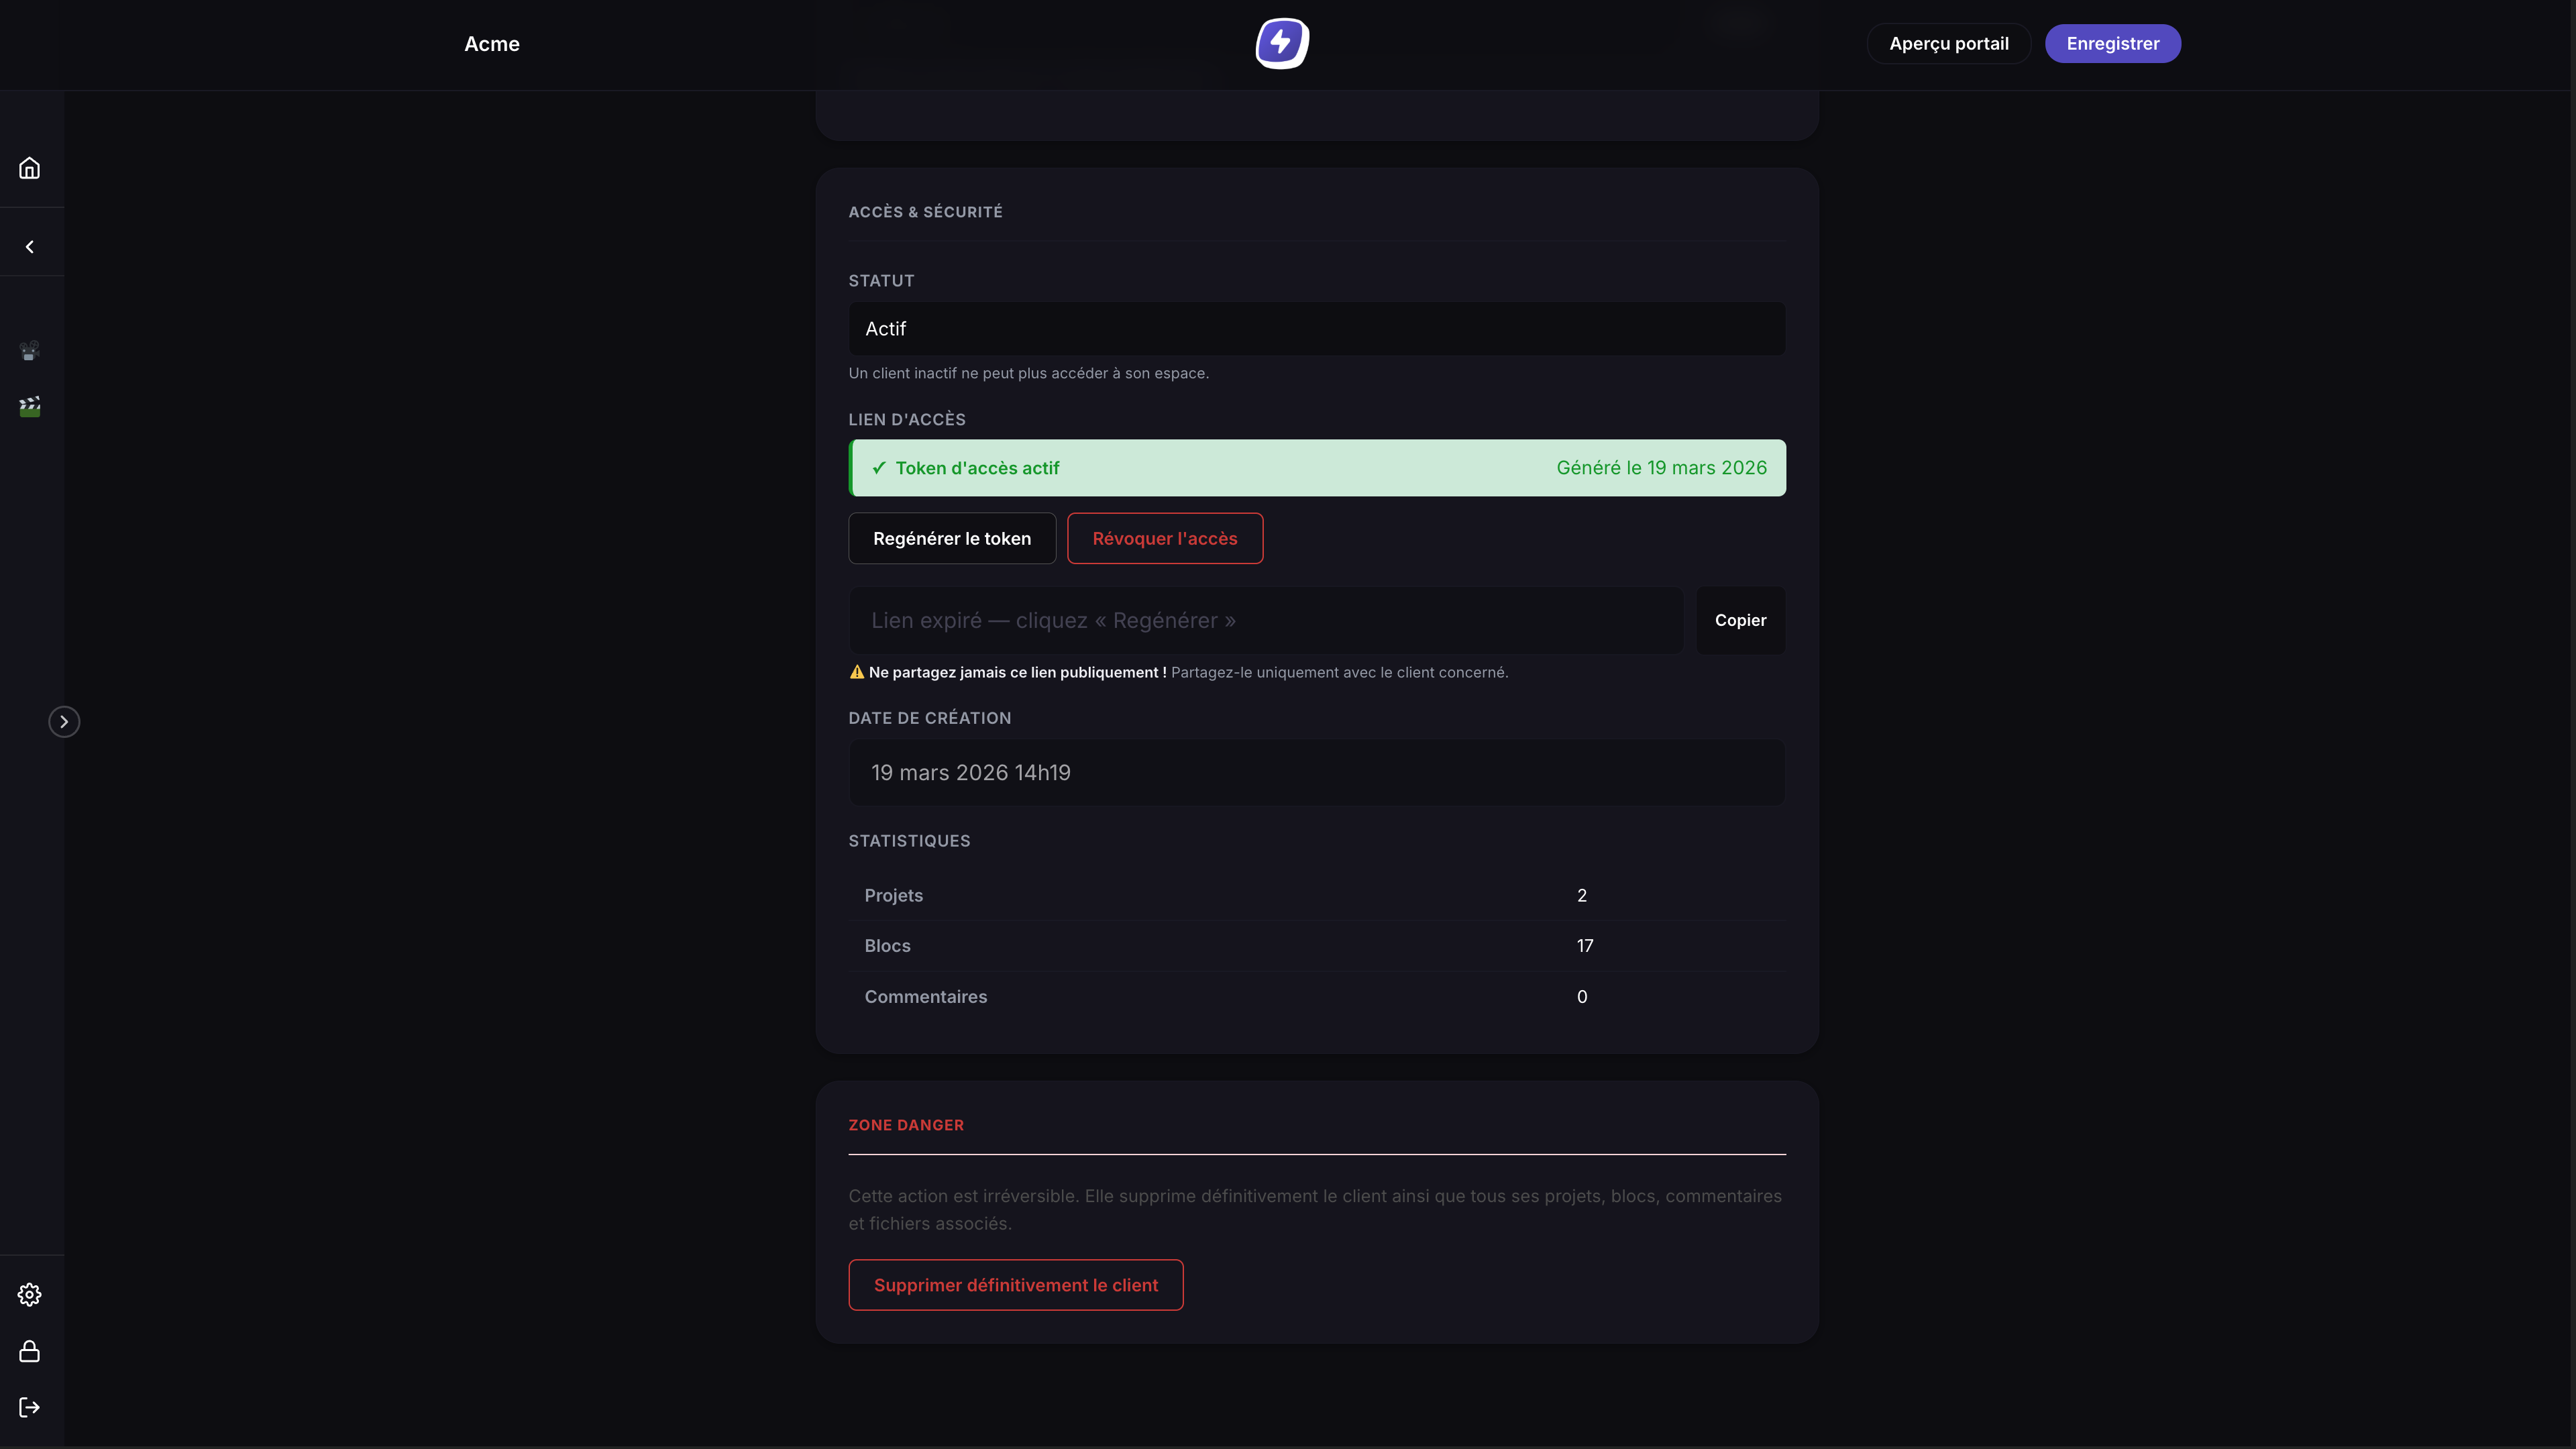Image resolution: width=2576 pixels, height=1449 pixels.
Task: Save changes with Enregistrer button
Action: [2113, 44]
